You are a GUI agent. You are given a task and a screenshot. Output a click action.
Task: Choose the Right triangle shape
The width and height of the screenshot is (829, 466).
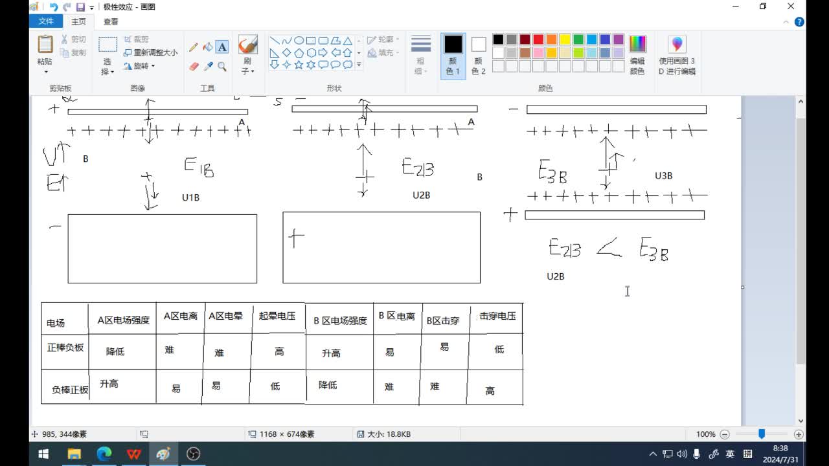pyautogui.click(x=274, y=52)
